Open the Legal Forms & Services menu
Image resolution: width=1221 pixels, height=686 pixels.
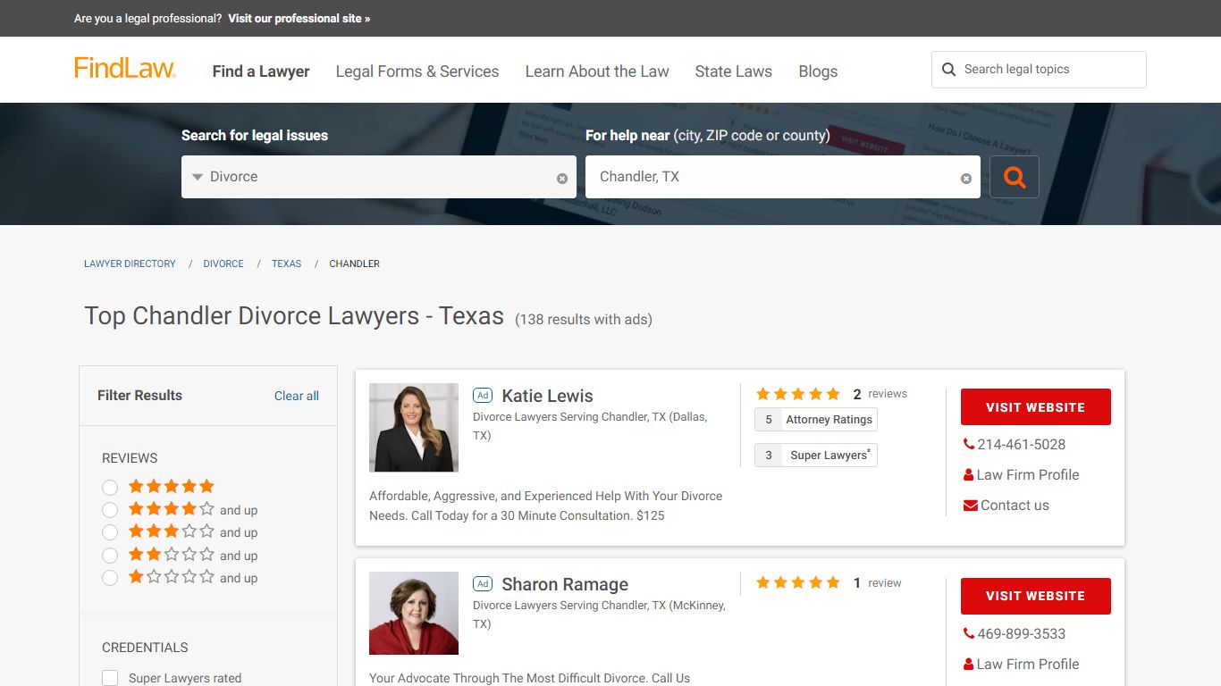417,71
